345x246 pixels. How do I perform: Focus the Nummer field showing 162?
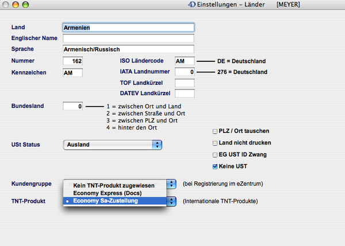73,61
